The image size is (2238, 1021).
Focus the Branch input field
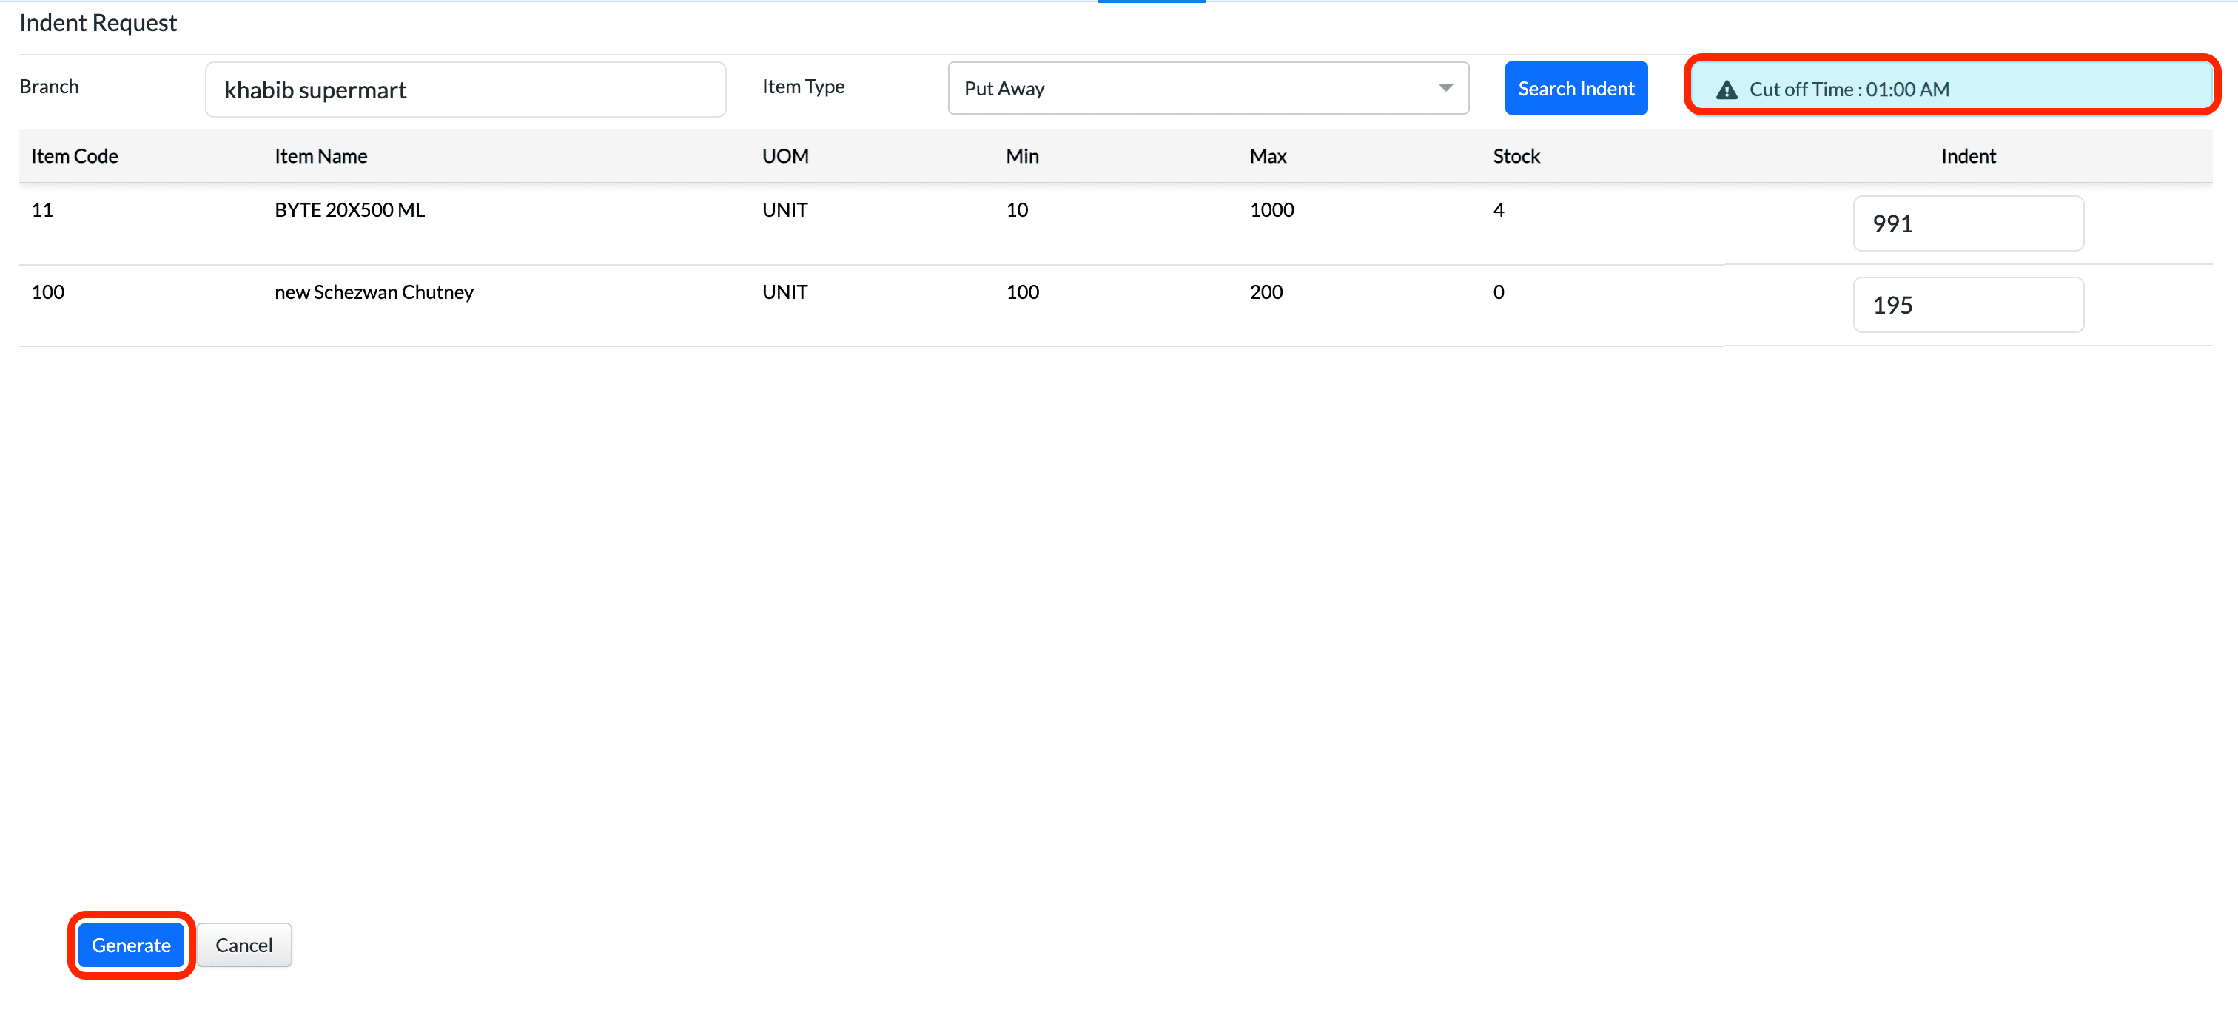pyautogui.click(x=465, y=90)
